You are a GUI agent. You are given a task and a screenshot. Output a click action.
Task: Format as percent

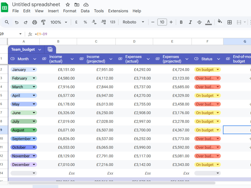tap(85, 22)
